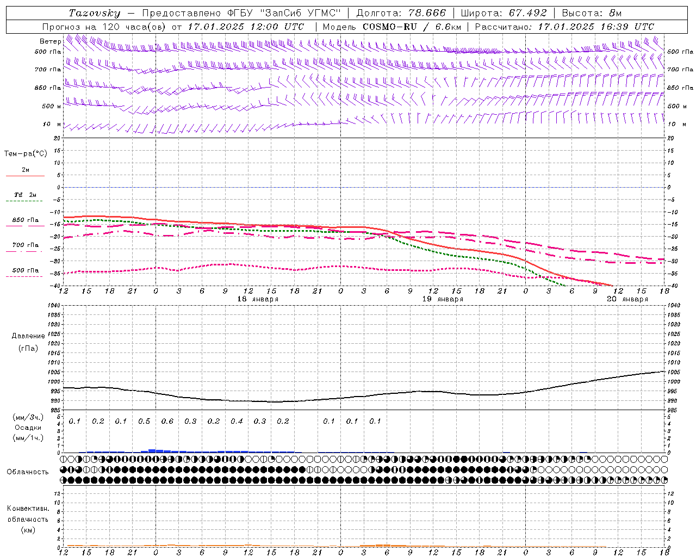Click the 10 м wind level label on left
Viewport: 696px width, 557px height.
(x=52, y=125)
